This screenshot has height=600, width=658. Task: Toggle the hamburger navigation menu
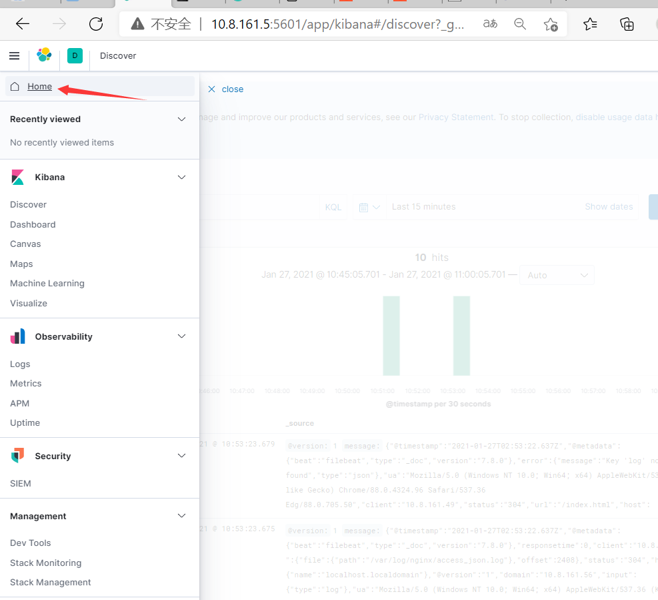(x=14, y=56)
